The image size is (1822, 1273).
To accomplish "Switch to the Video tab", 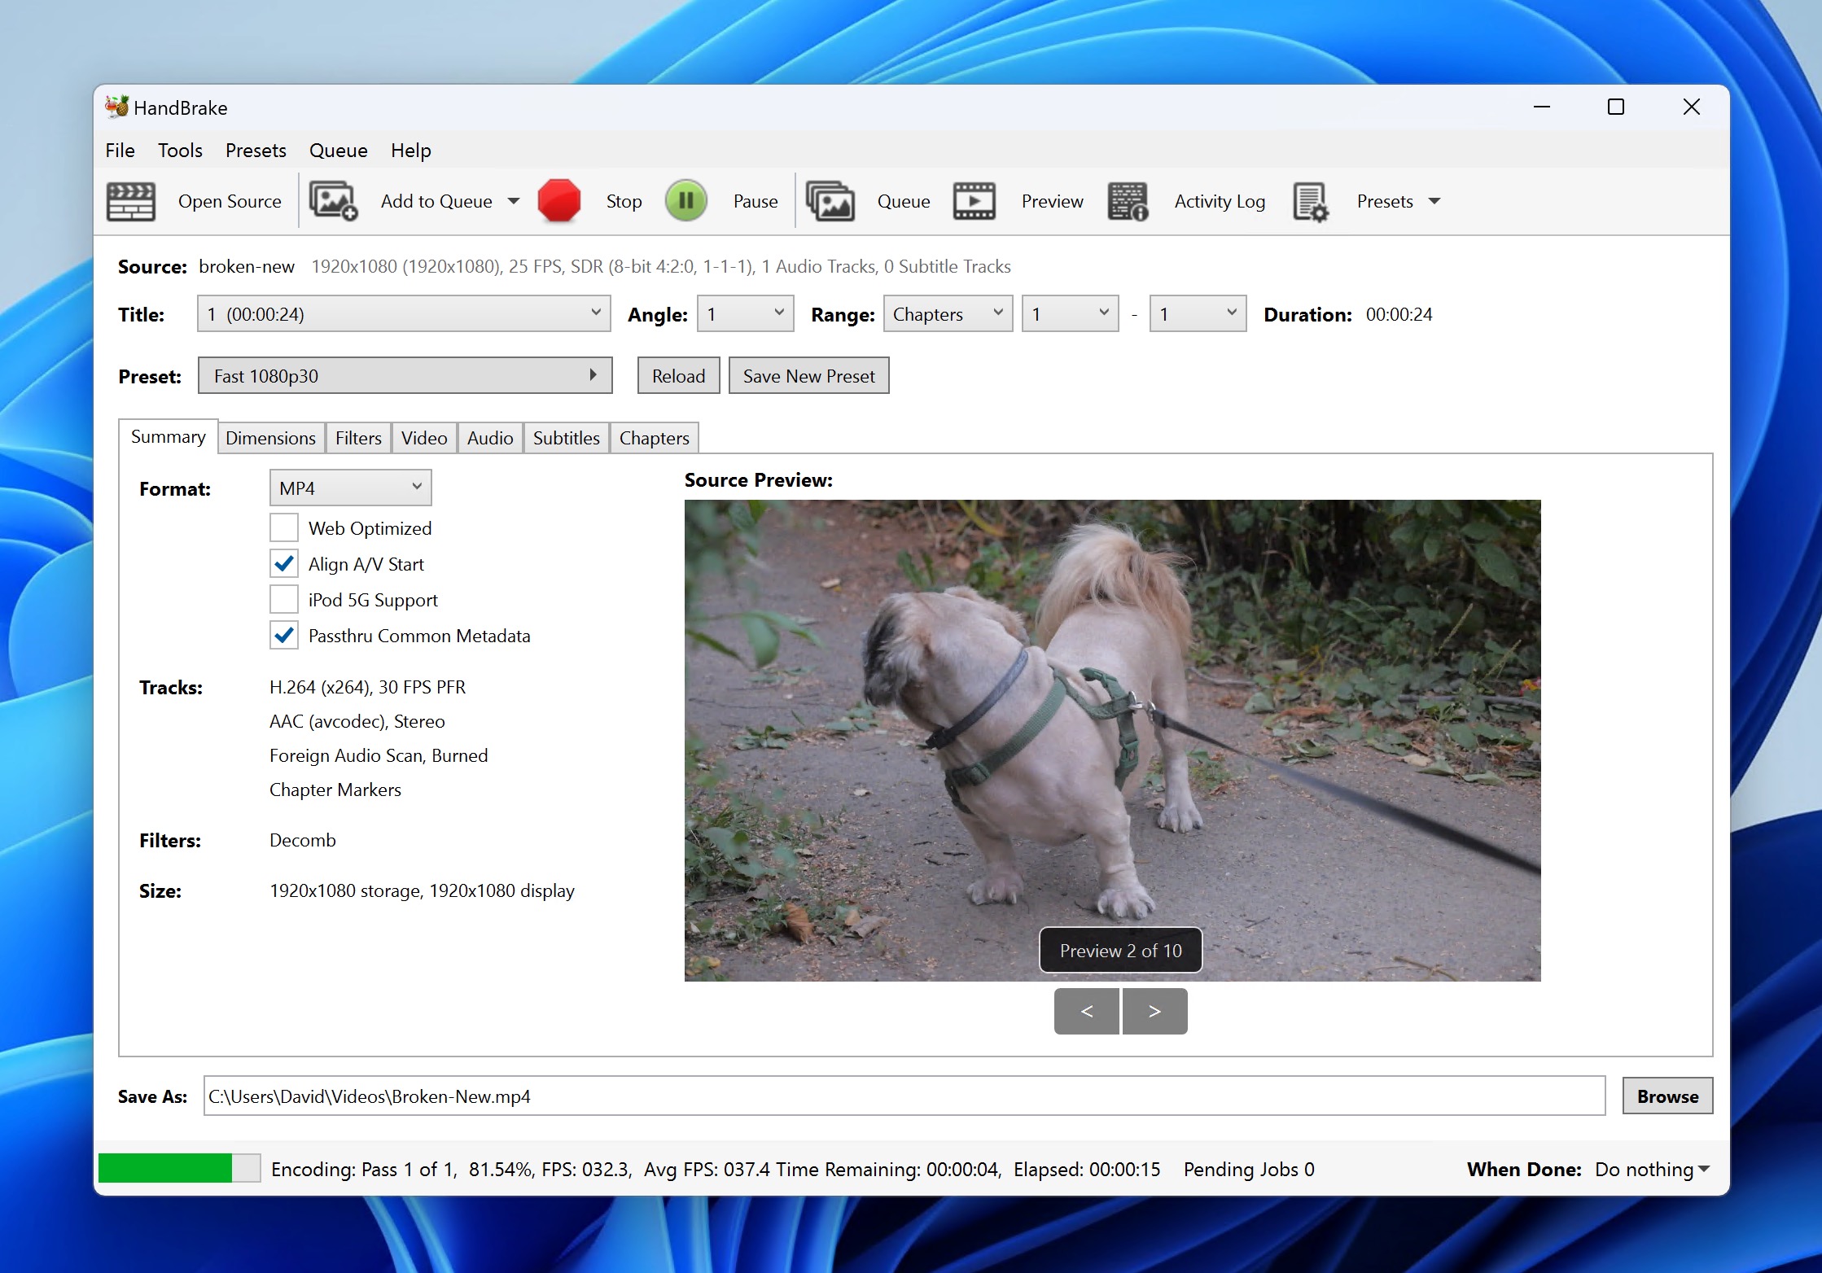I will coord(423,437).
